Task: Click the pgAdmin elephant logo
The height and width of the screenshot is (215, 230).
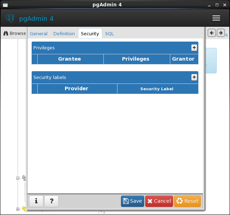Action: pos(10,18)
